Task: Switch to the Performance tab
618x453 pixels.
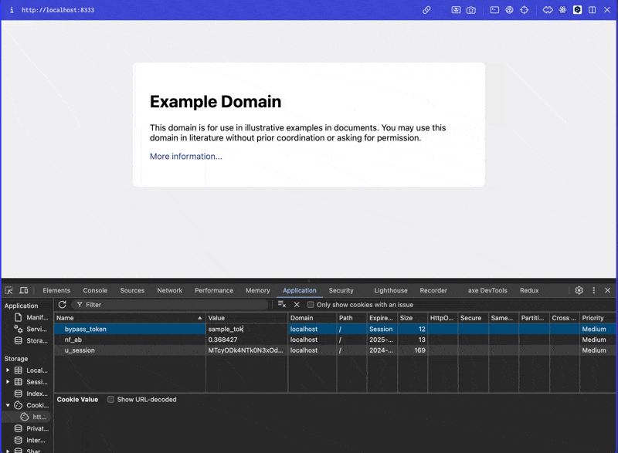Action: pos(214,290)
